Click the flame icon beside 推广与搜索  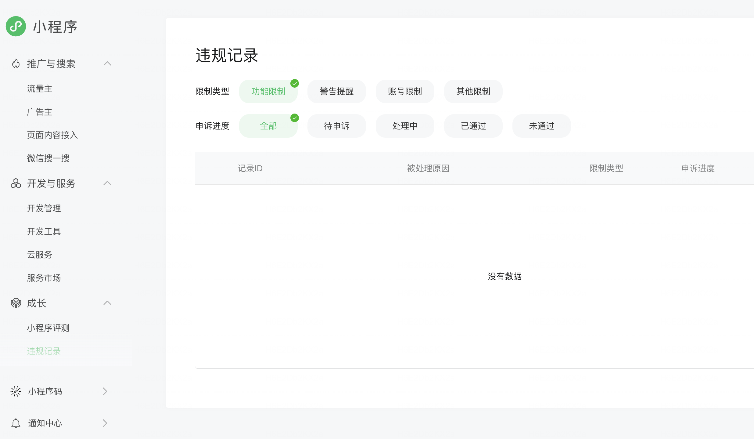(16, 63)
